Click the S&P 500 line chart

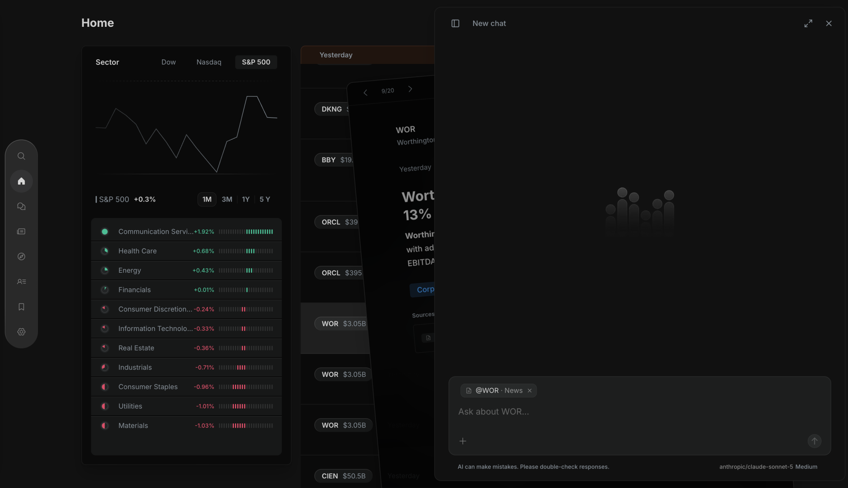click(186, 133)
